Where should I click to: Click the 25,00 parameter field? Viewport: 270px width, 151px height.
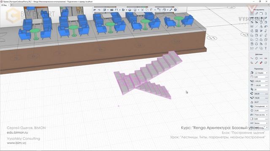click(261, 110)
